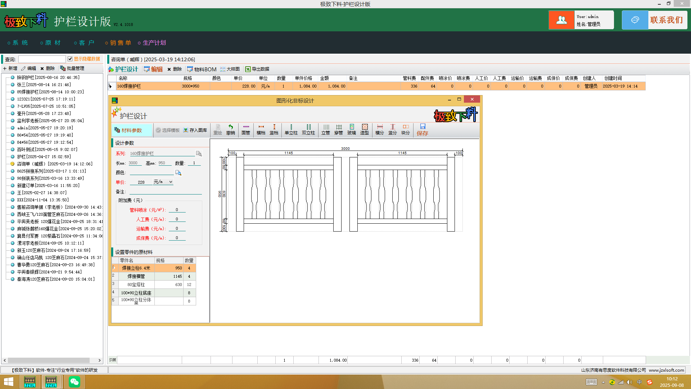Click 护栏设计 toolbar button

[x=123, y=69]
